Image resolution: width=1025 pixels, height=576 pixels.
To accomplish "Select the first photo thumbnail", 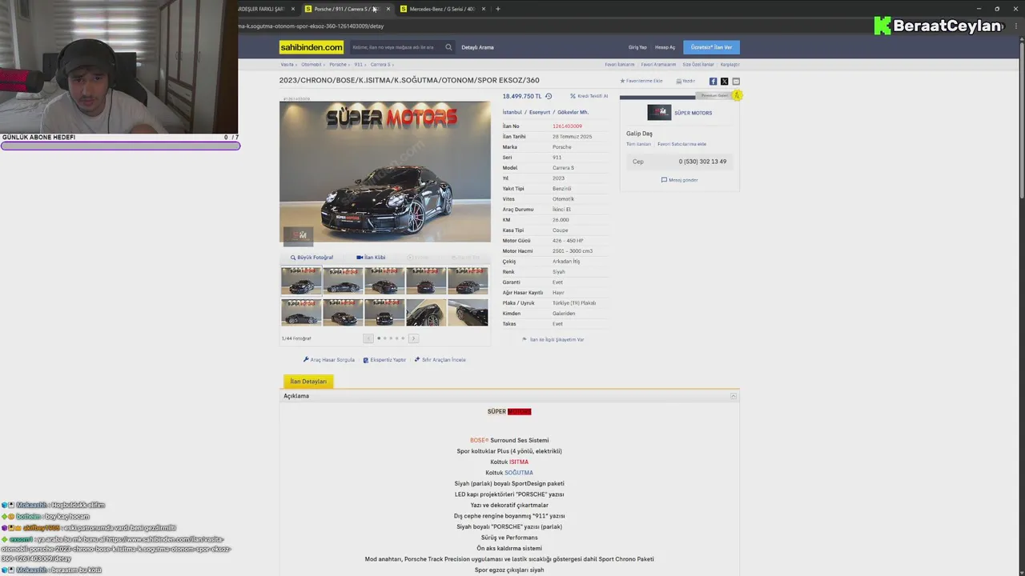I will tap(301, 281).
